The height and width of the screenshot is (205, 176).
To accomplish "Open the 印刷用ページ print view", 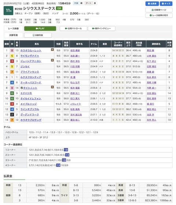I will pyautogui.click(x=159, y=10).
